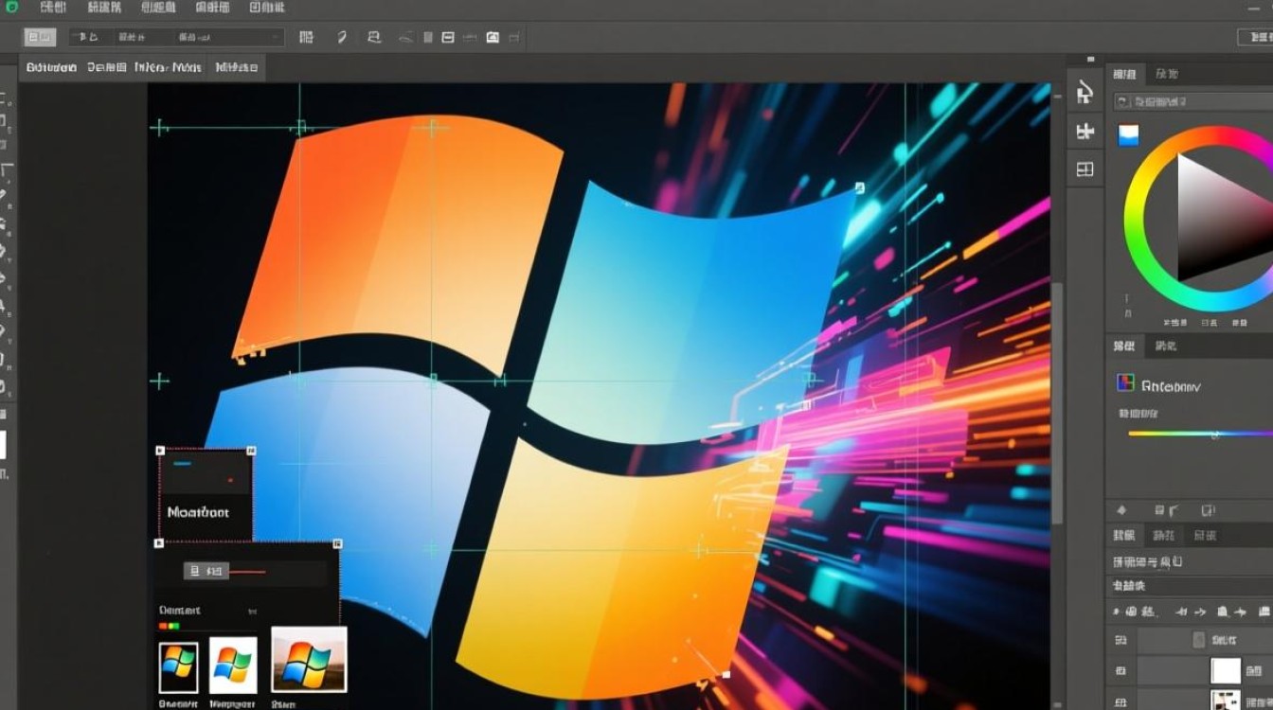Click the multicolor square icon in the right panel

1125,383
